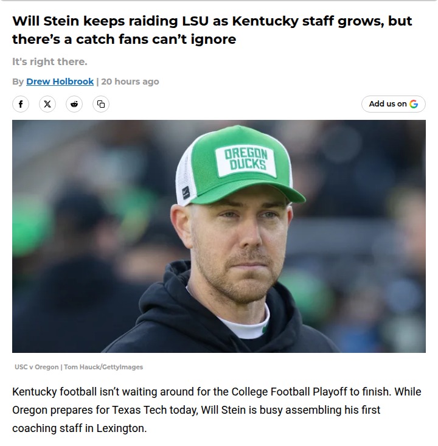Viewport: 438px width, 446px height.
Task: Share the article on X
Action: [47, 104]
